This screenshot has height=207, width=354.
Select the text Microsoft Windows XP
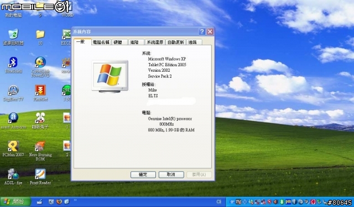click(x=167, y=59)
